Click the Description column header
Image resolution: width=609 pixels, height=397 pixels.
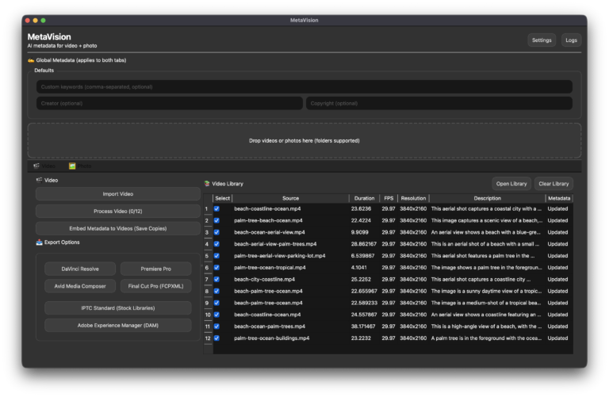(487, 198)
